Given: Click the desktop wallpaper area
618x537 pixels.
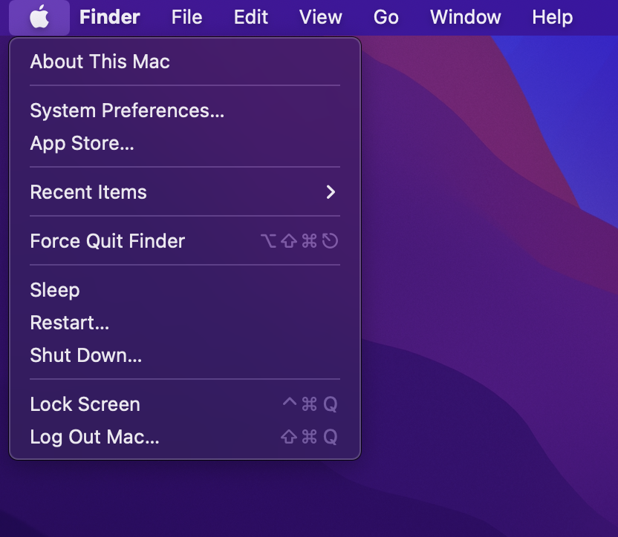Looking at the screenshot, I should [x=490, y=297].
